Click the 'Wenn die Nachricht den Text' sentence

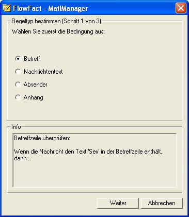click(88, 152)
